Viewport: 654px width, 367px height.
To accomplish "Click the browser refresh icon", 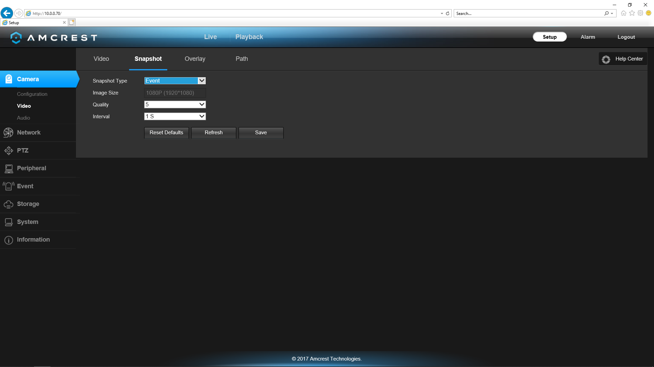I will (x=448, y=14).
